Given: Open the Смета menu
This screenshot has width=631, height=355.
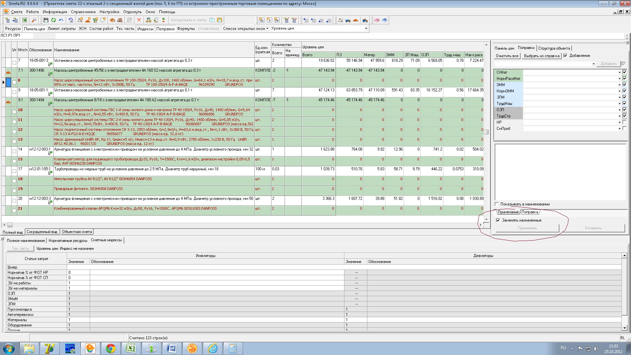Looking at the screenshot, I should [x=16, y=12].
